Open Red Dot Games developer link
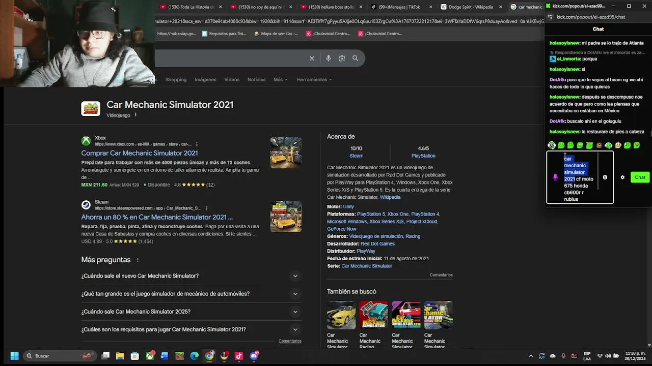Viewport: 652px width, 366px height. [x=377, y=244]
